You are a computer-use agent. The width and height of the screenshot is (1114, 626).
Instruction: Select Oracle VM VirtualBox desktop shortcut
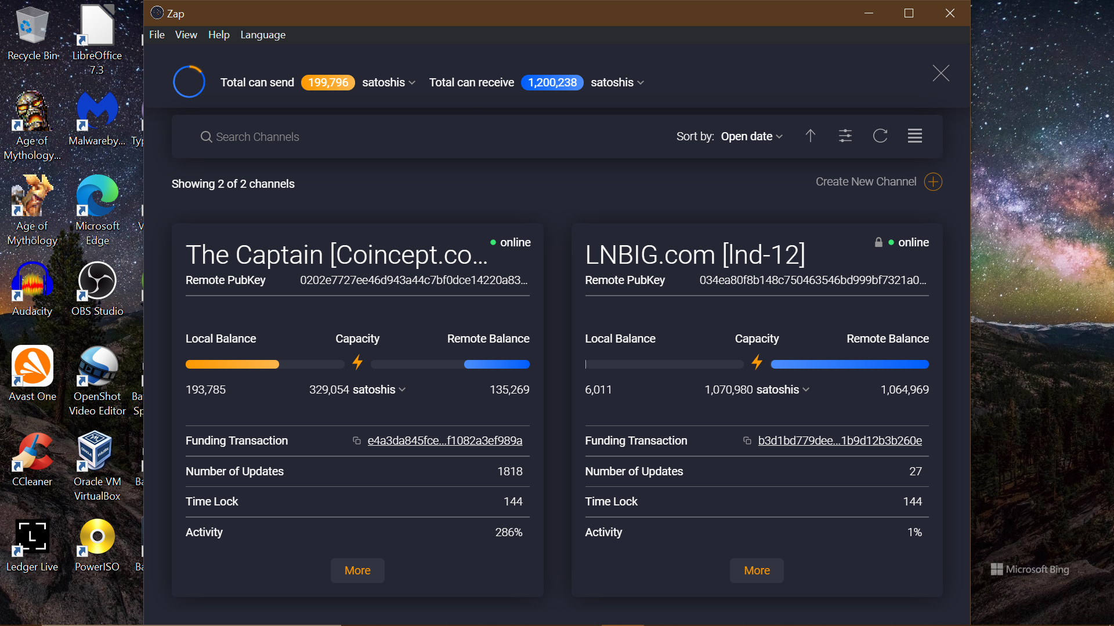click(97, 467)
